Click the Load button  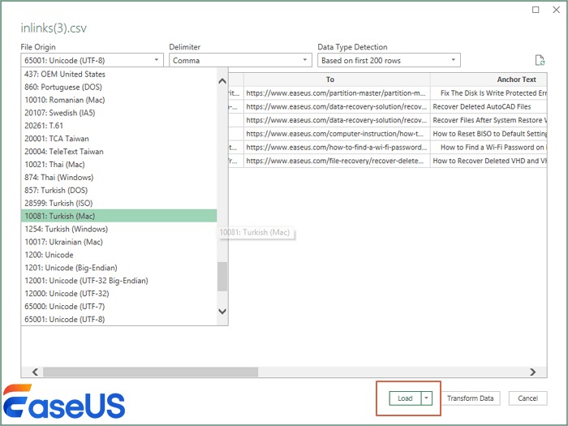(x=405, y=398)
